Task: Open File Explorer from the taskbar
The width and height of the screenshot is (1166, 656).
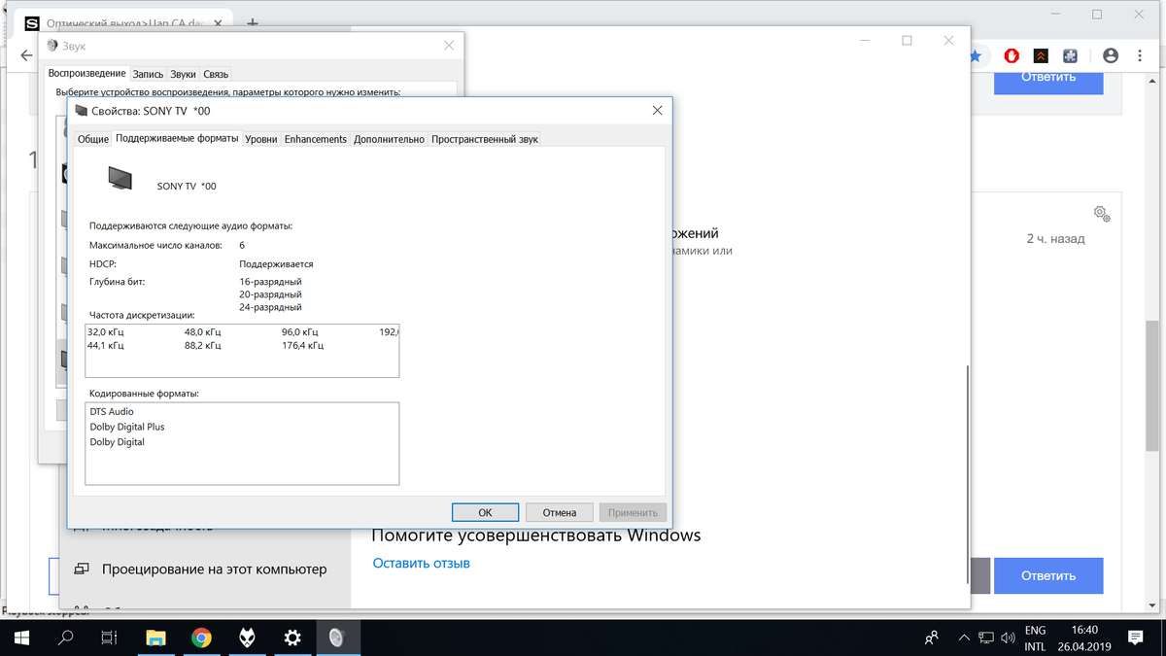Action: pos(155,638)
